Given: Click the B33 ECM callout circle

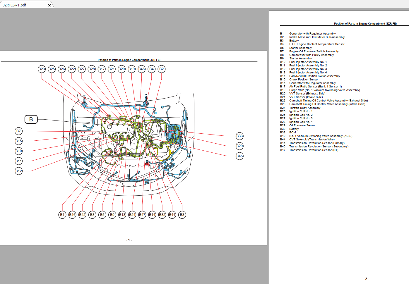Looking at the screenshot, I should point(239,136).
